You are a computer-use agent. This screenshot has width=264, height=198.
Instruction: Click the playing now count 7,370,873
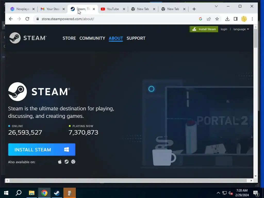pos(83,133)
